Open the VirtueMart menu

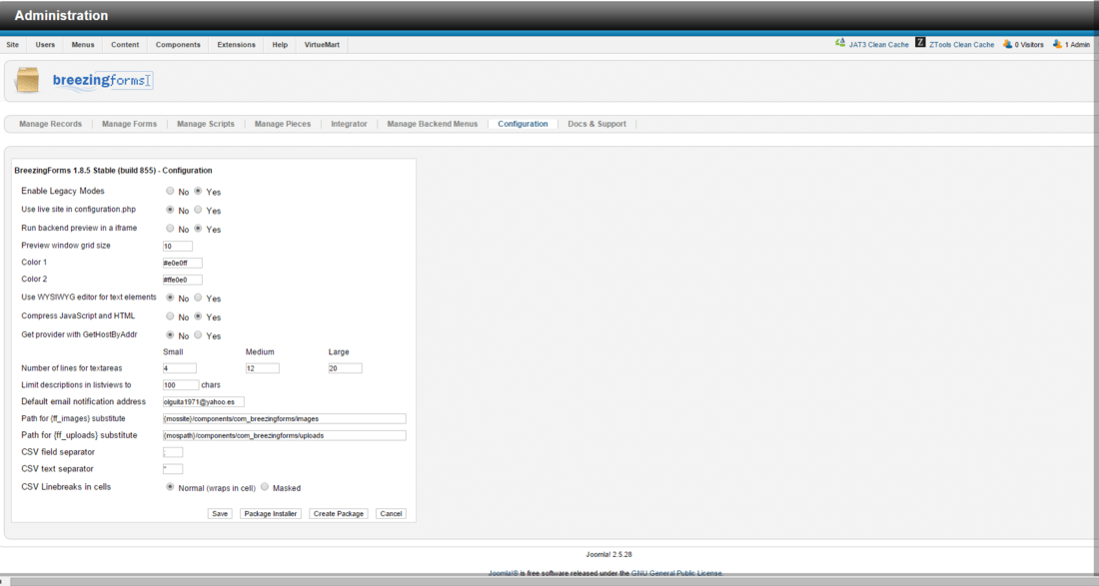point(322,45)
